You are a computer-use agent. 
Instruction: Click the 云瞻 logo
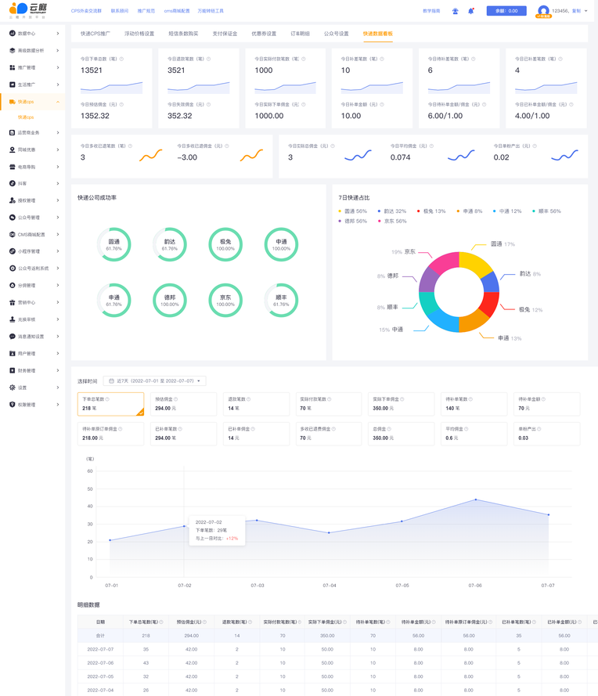(x=28, y=9)
